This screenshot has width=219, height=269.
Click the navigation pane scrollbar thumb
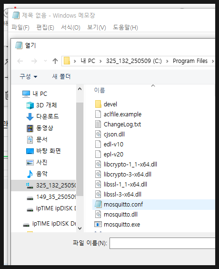tap(80, 149)
